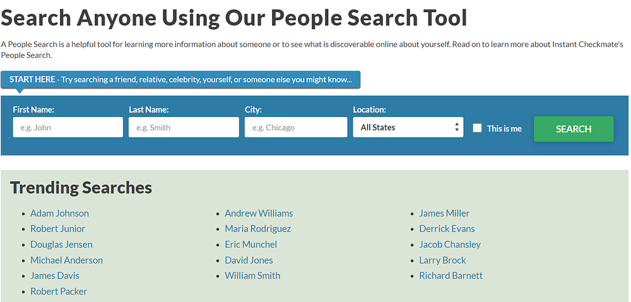Open Adam Johnson trending search

[x=59, y=213]
